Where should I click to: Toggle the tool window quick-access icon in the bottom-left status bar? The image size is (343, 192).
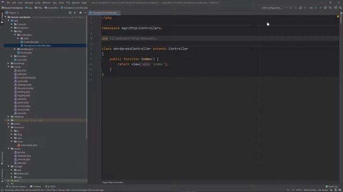pos(2,190)
